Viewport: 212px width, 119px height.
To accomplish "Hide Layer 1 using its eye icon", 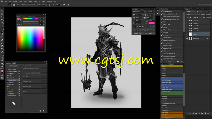I will pyautogui.click(x=187, y=34).
